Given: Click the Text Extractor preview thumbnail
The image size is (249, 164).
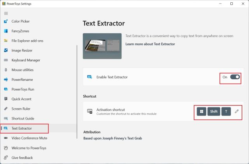Looking at the screenshot, I should pyautogui.click(x=102, y=46).
